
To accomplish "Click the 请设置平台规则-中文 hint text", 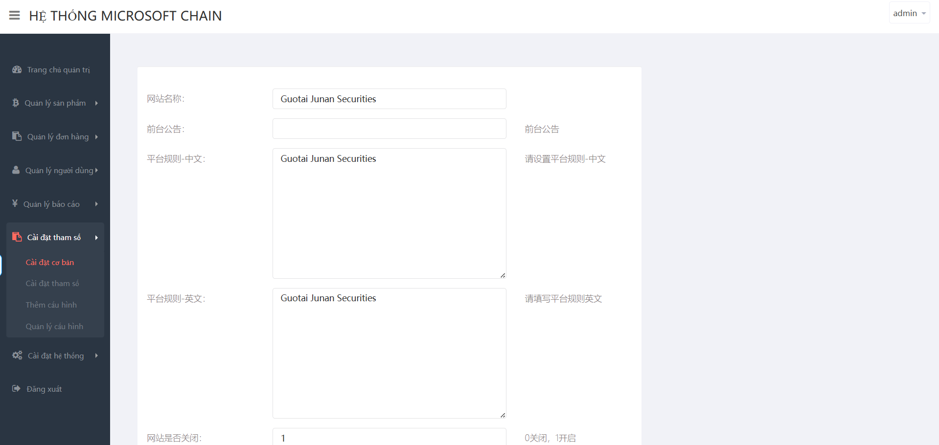I will click(565, 159).
